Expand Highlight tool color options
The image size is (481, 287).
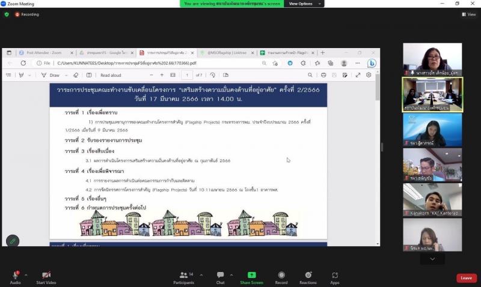29,75
